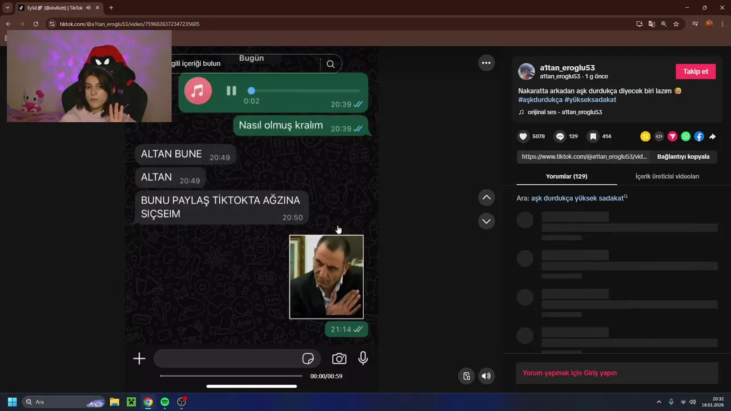The height and width of the screenshot is (411, 731).
Task: Toggle the auto-scroll button beside the volume
Action: pyautogui.click(x=467, y=376)
